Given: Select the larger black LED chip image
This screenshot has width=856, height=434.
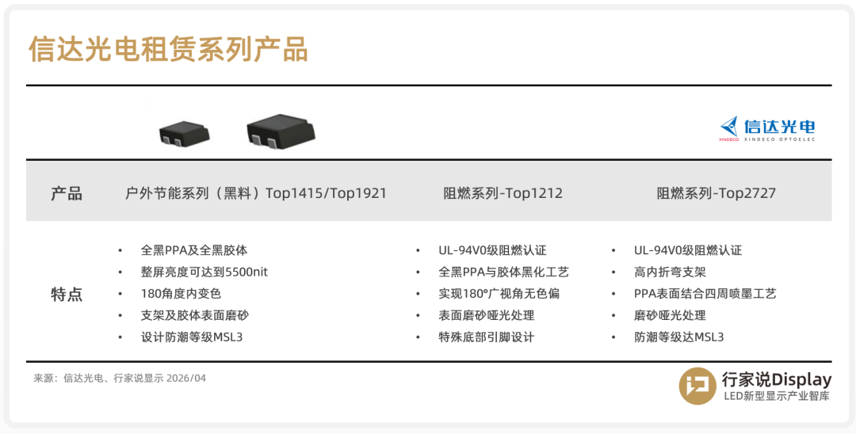Looking at the screenshot, I should tap(280, 129).
